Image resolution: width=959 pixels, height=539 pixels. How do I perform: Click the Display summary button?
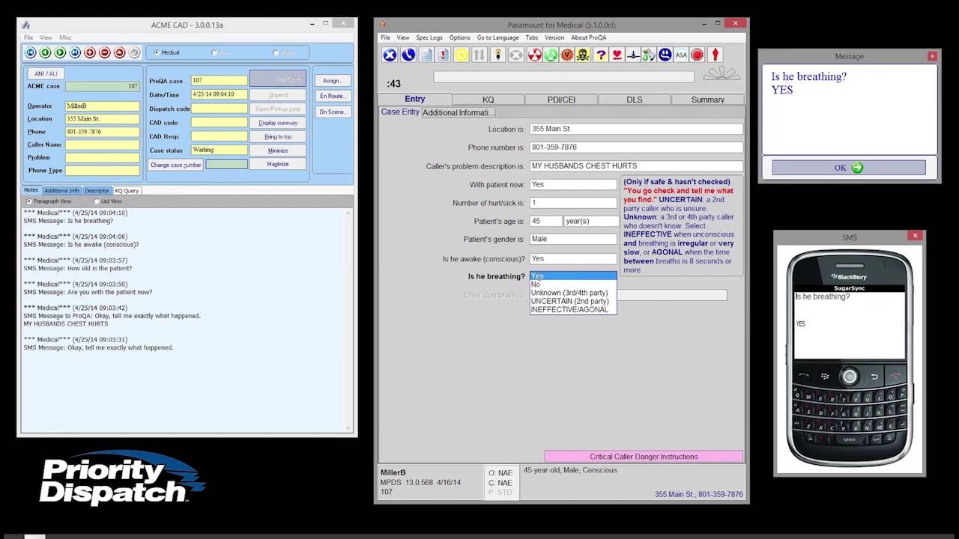click(x=278, y=123)
